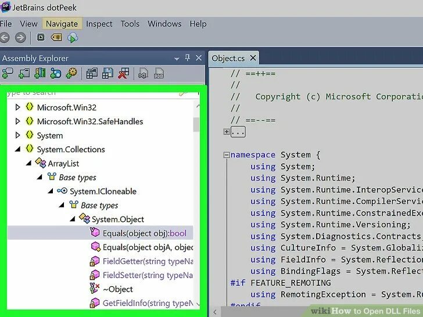This screenshot has width=423, height=317.
Task: Click the blue add-from-package icon
Action: [56, 73]
